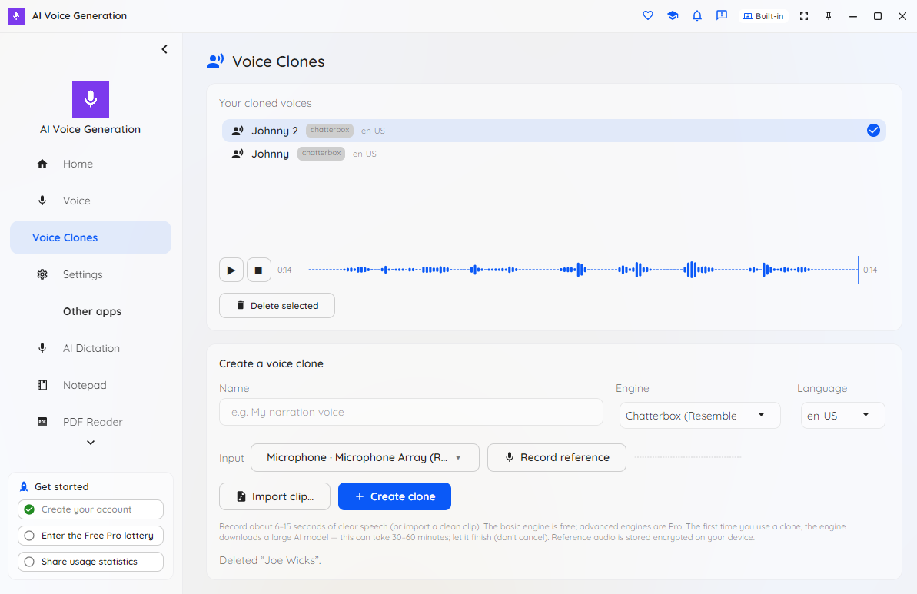This screenshot has width=917, height=594.
Task: Click the voice icon beside Johnny 2
Action: tap(238, 131)
